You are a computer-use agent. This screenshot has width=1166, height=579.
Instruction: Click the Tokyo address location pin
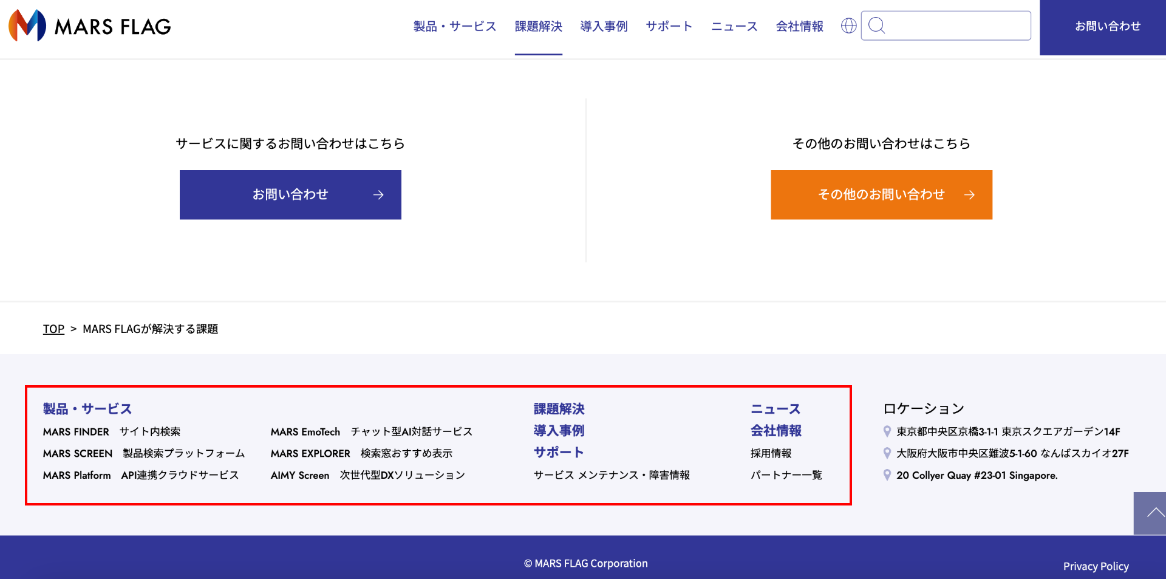[x=887, y=431]
